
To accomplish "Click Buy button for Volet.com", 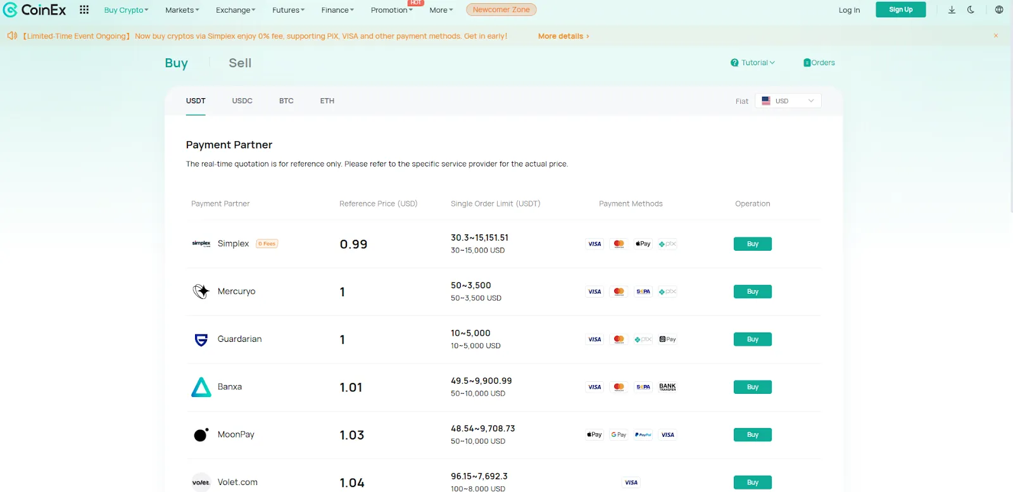I will tap(753, 483).
